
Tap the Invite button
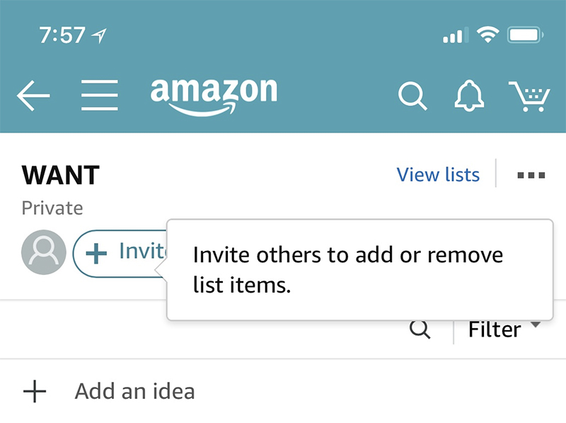tap(120, 254)
